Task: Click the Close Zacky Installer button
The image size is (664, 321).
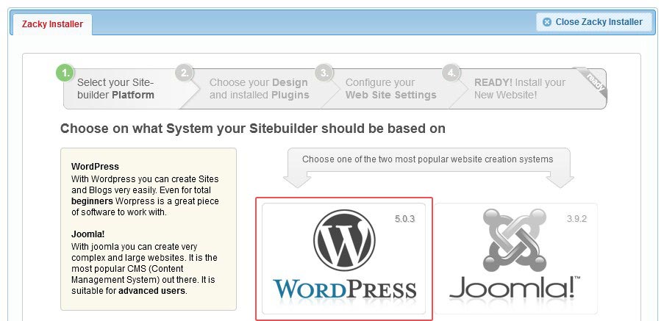Action: pos(593,22)
